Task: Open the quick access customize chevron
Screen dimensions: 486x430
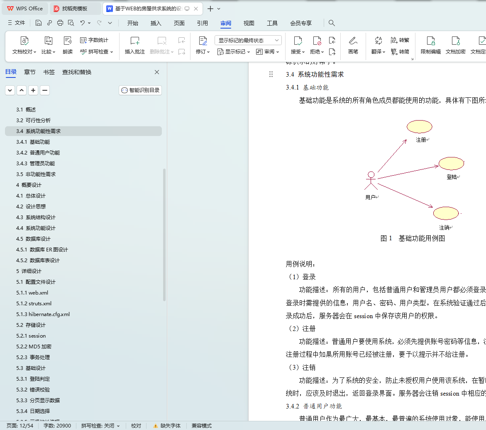Action: tap(110, 23)
